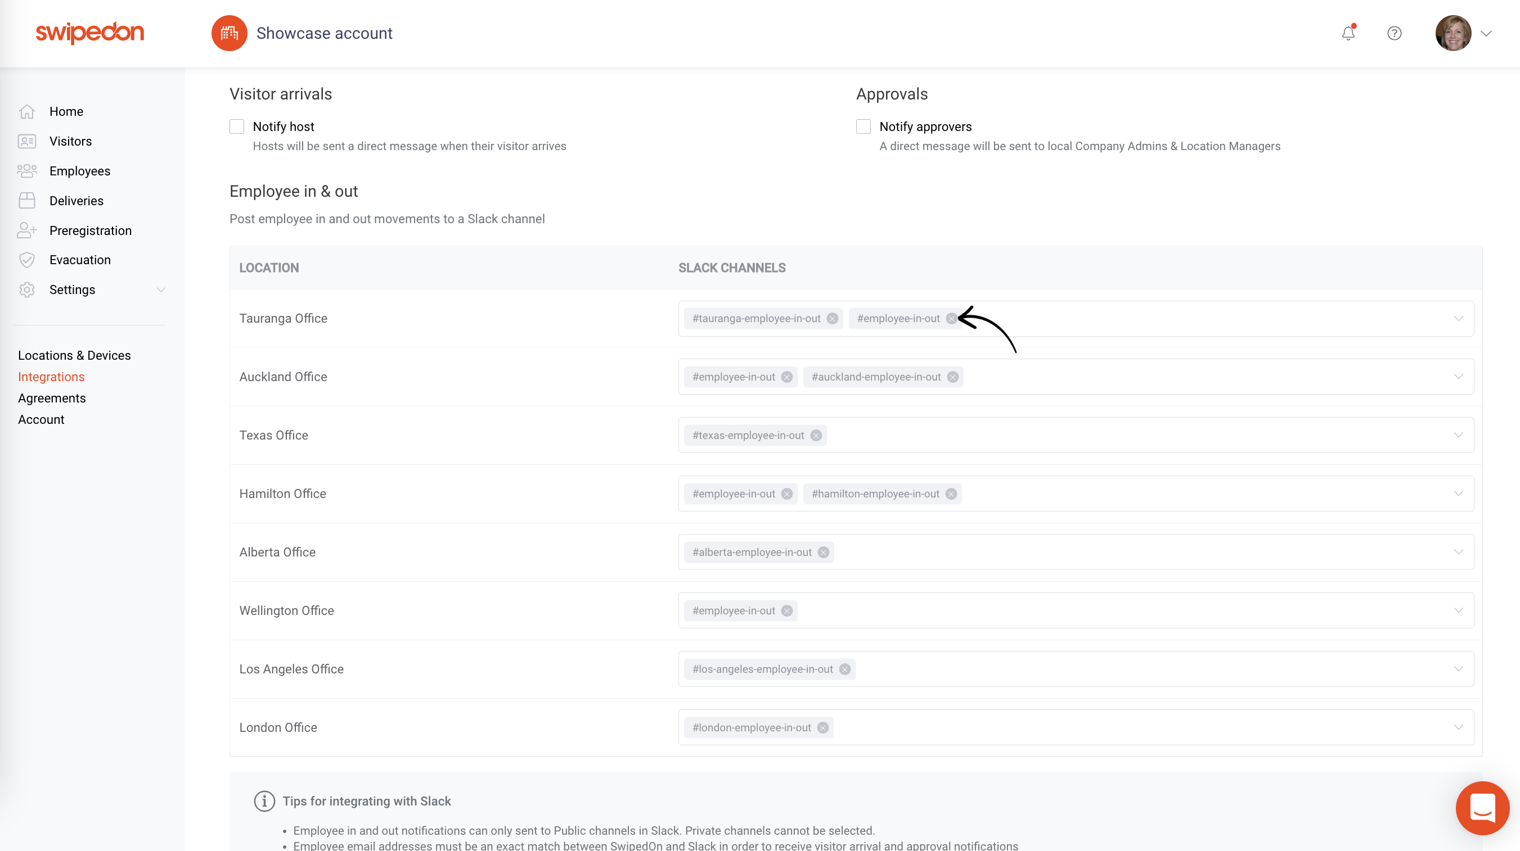1520x851 pixels.
Task: Click the Wellington Office channels input field
Action: [1076, 610]
